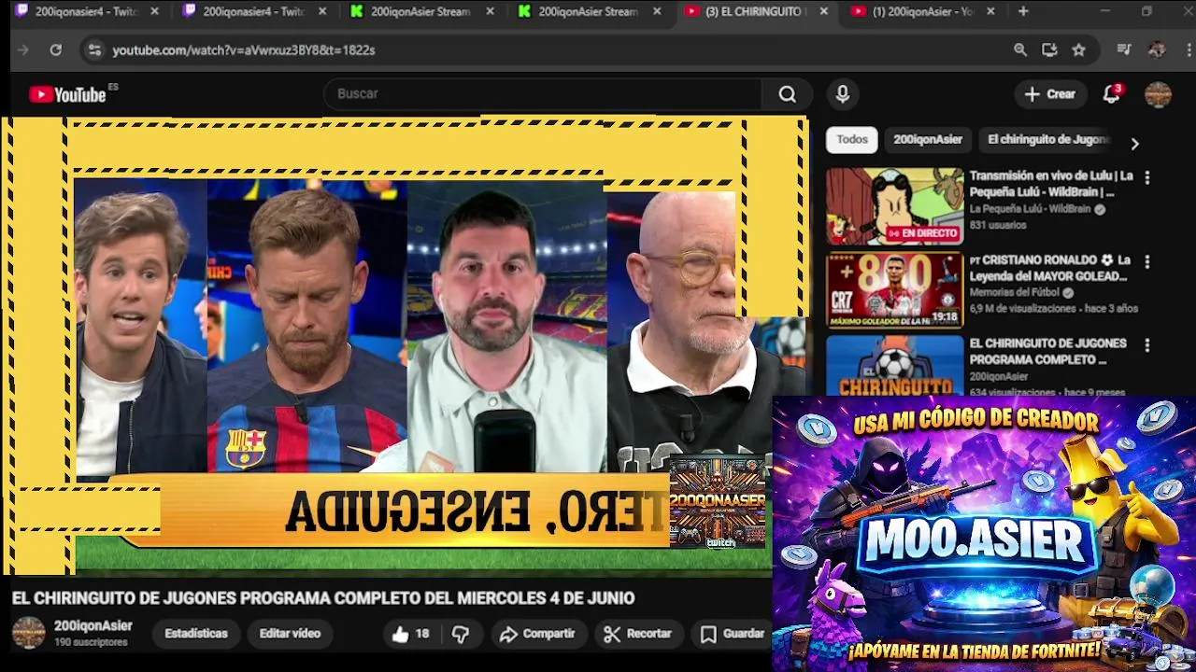Image resolution: width=1196 pixels, height=672 pixels.
Task: Close the EL CHIRINGUITO tab
Action: click(823, 11)
